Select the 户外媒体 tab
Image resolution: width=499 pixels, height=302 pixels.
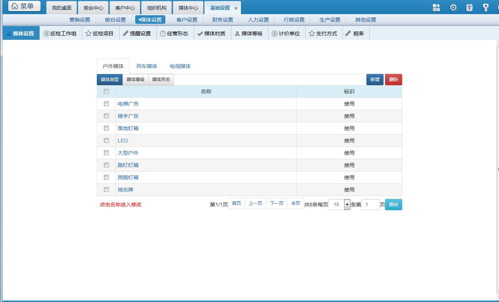point(113,66)
